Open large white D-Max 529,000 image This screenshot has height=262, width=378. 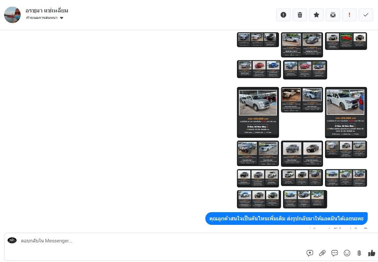[346, 112]
